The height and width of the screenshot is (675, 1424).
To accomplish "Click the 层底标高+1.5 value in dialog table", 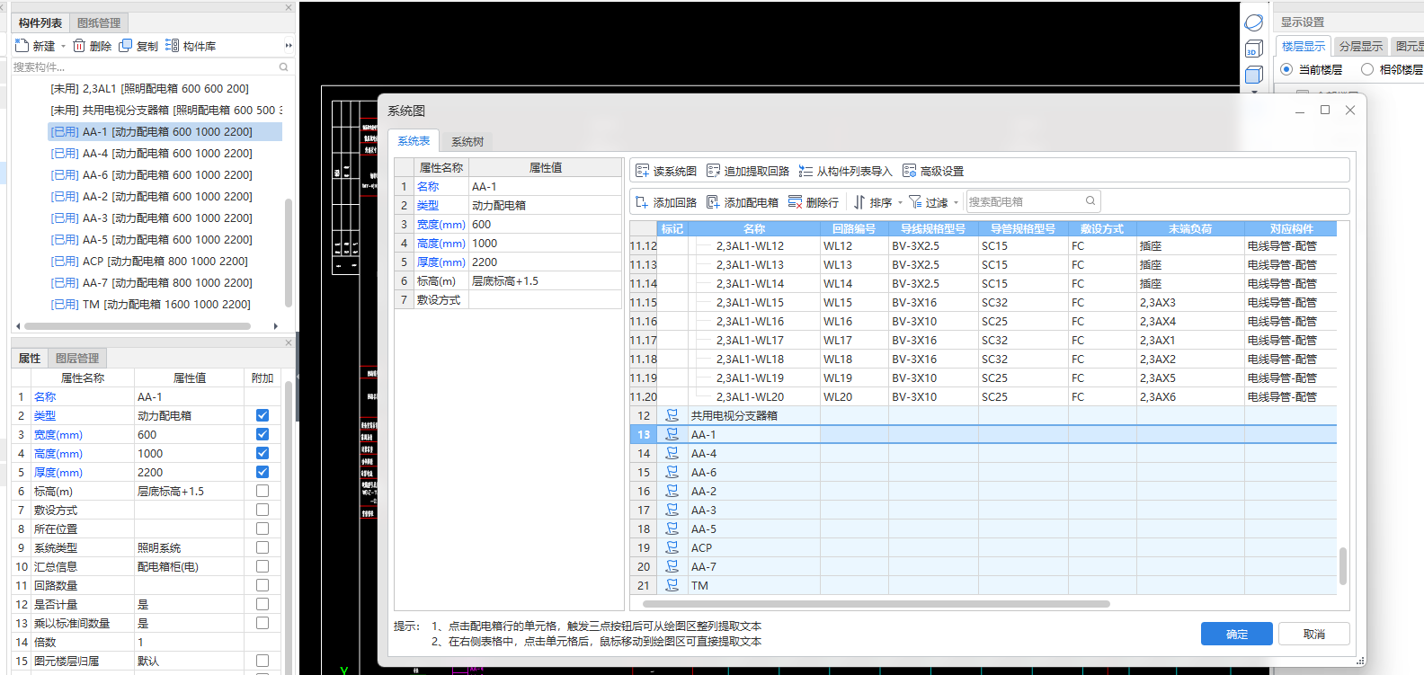I will pos(545,281).
